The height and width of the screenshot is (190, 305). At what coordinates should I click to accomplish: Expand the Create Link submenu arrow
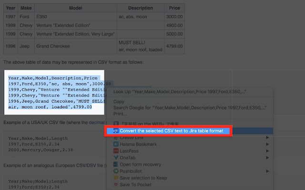(267, 137)
